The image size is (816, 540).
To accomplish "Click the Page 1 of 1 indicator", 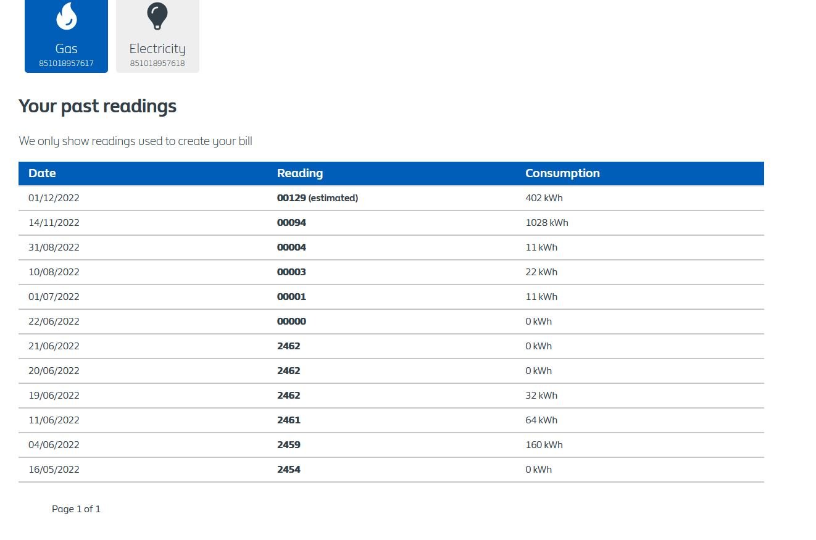I will pyautogui.click(x=76, y=509).
